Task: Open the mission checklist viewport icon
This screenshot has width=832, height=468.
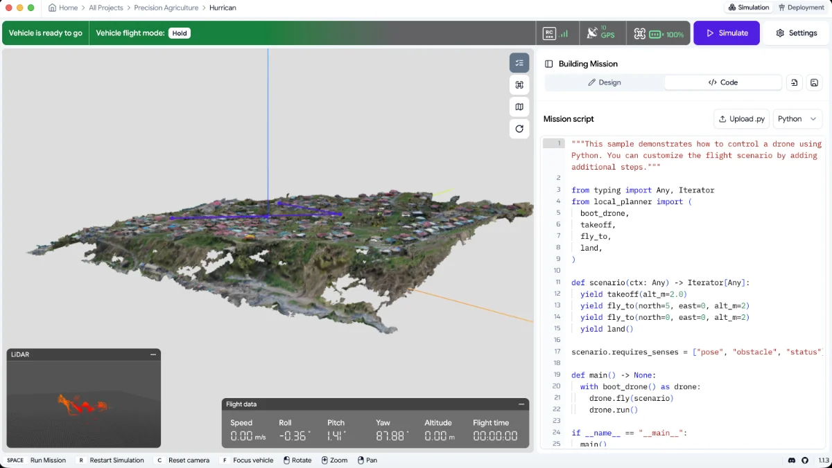Action: coord(519,63)
